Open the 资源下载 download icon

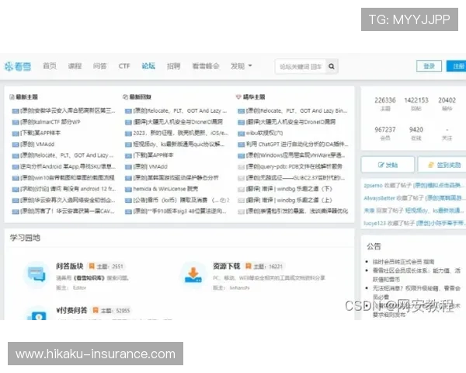[x=193, y=274]
